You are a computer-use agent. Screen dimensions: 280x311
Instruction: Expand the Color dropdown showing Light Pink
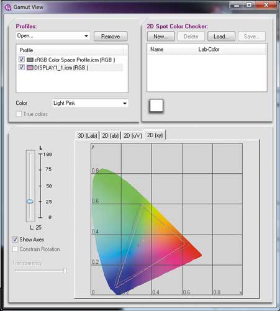tap(90, 103)
